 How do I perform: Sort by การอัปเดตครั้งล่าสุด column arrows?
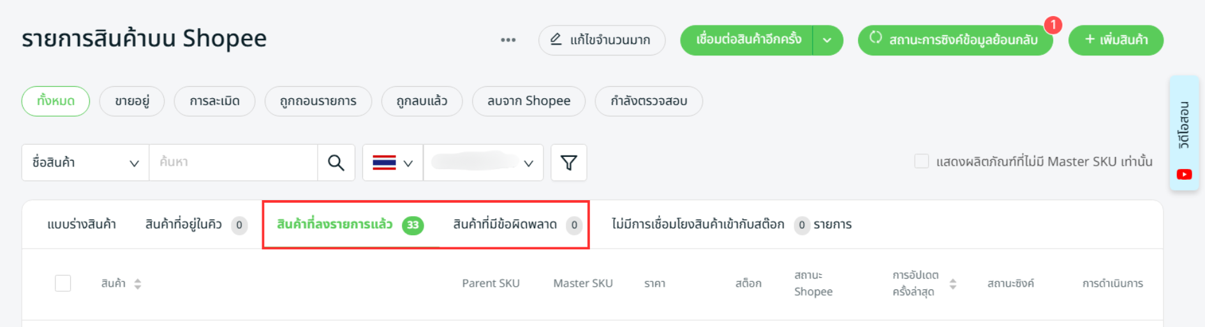952,284
